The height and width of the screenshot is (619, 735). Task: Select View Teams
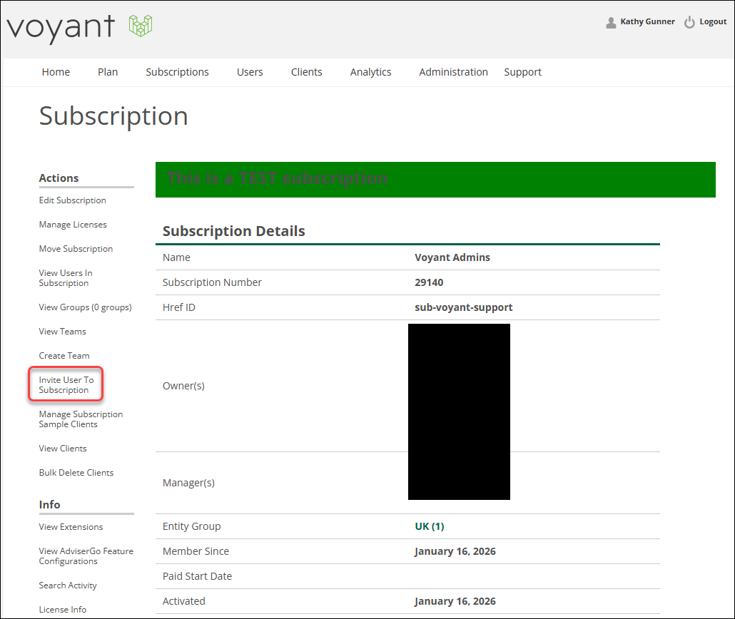(62, 332)
